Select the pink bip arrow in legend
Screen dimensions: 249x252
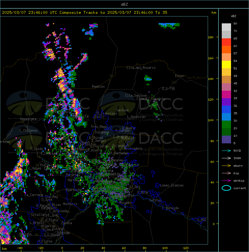tap(226, 173)
